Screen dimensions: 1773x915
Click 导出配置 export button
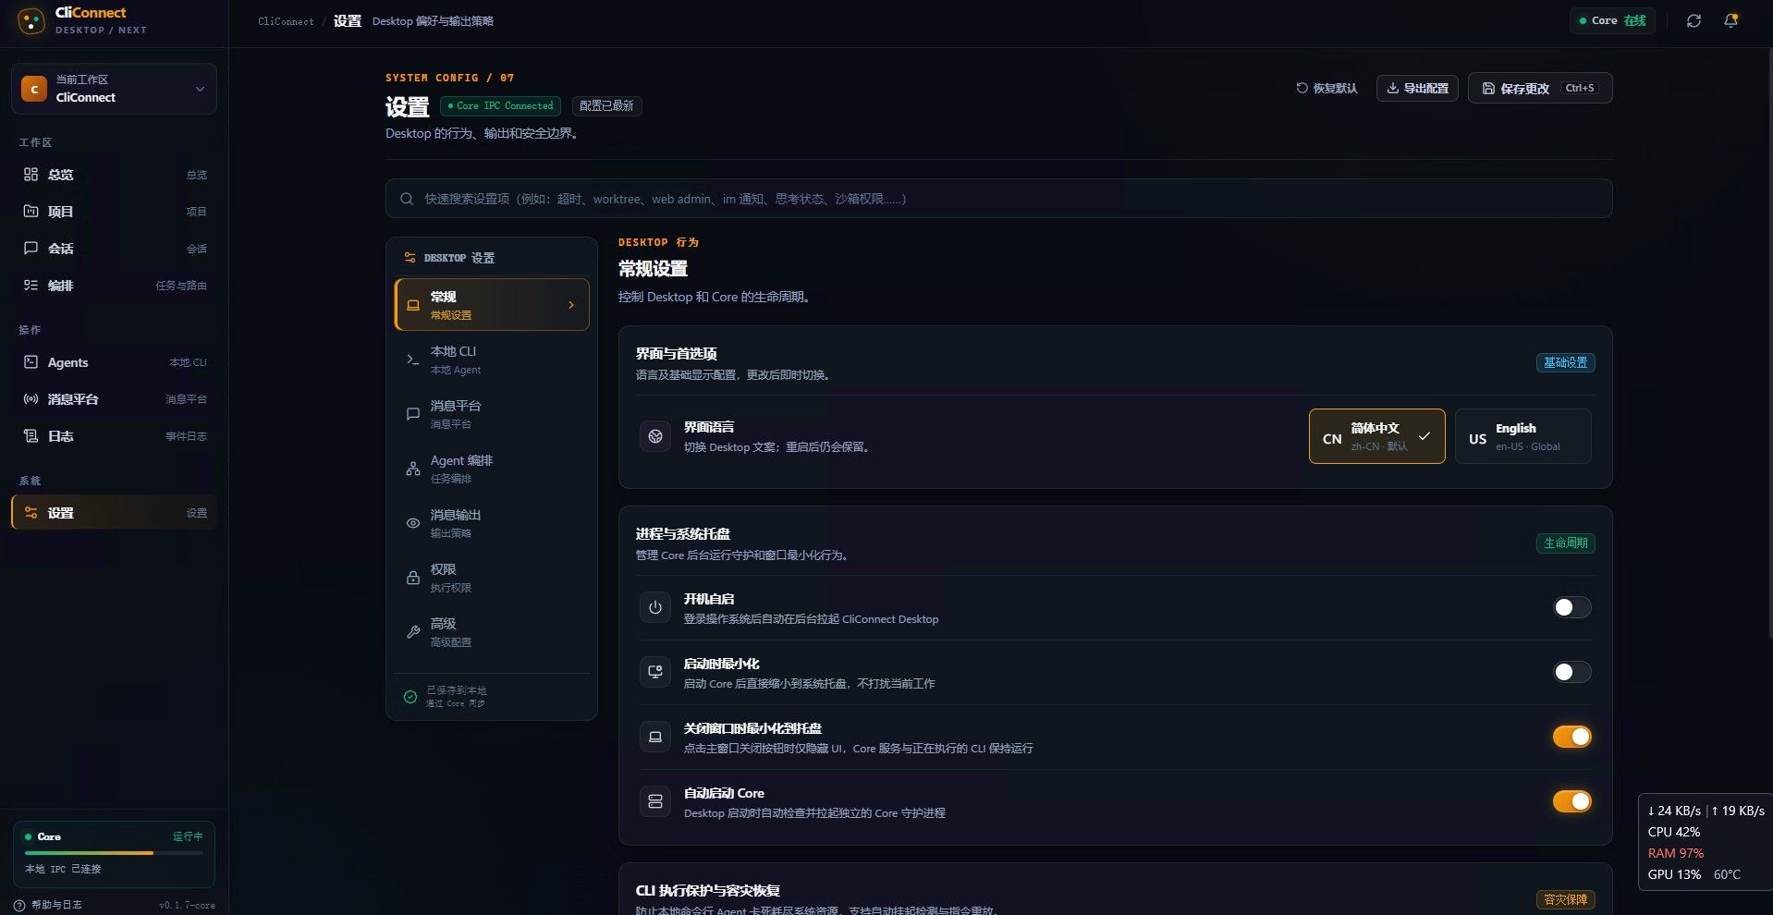pos(1417,88)
